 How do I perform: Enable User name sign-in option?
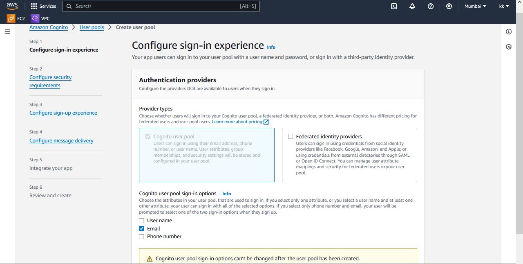[x=142, y=221]
